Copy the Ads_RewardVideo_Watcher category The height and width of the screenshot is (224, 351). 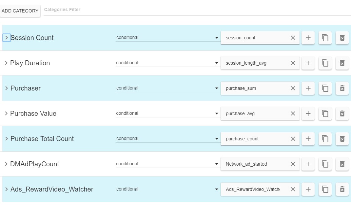tap(325, 189)
